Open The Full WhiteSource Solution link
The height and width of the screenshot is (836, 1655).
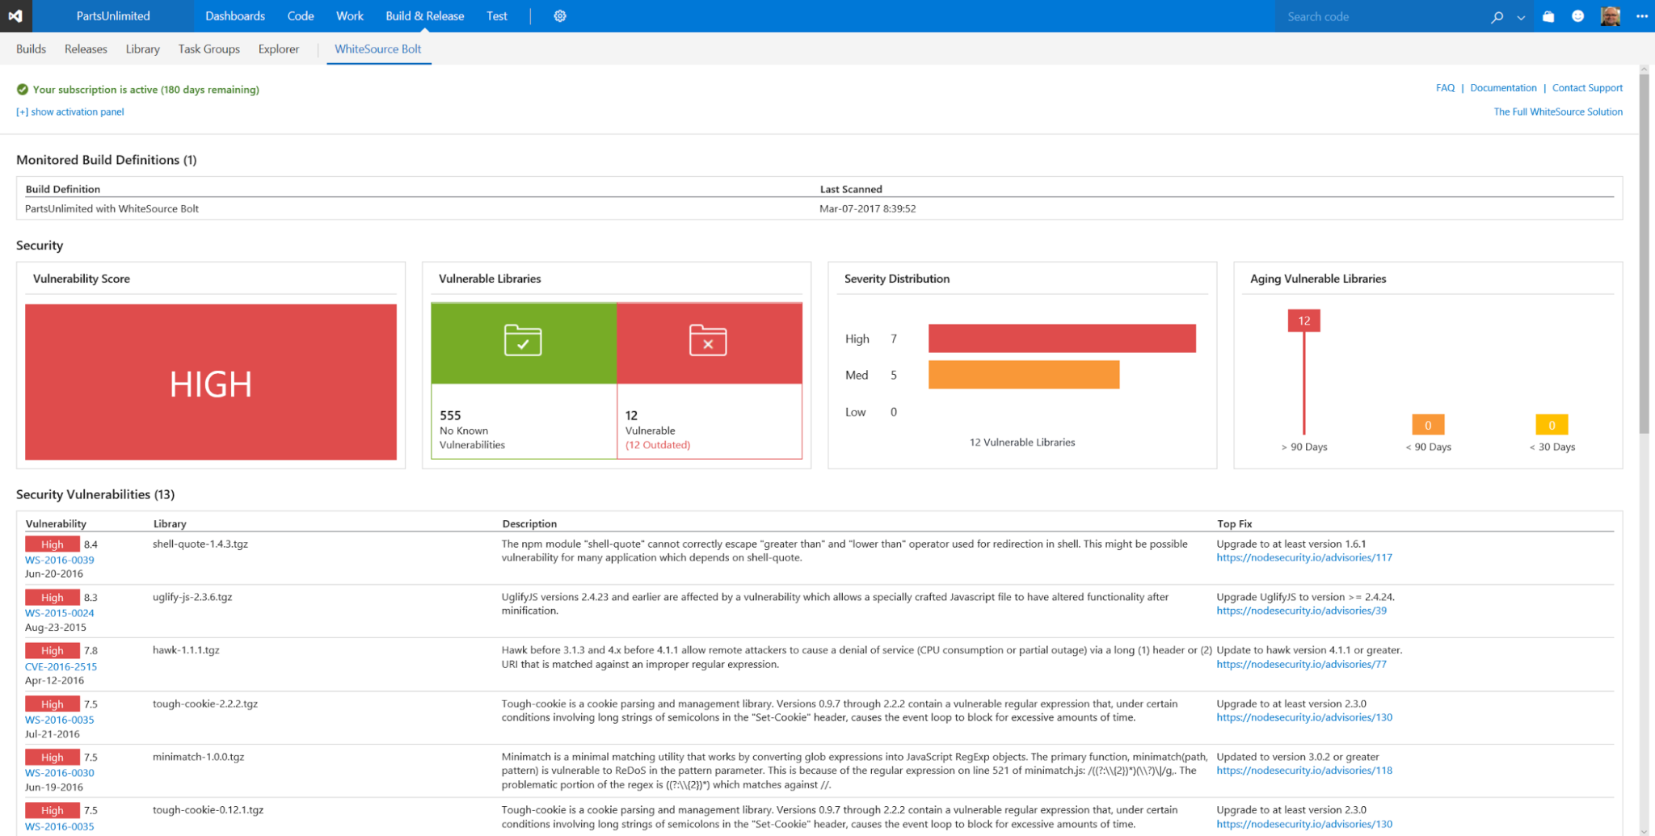click(1558, 112)
